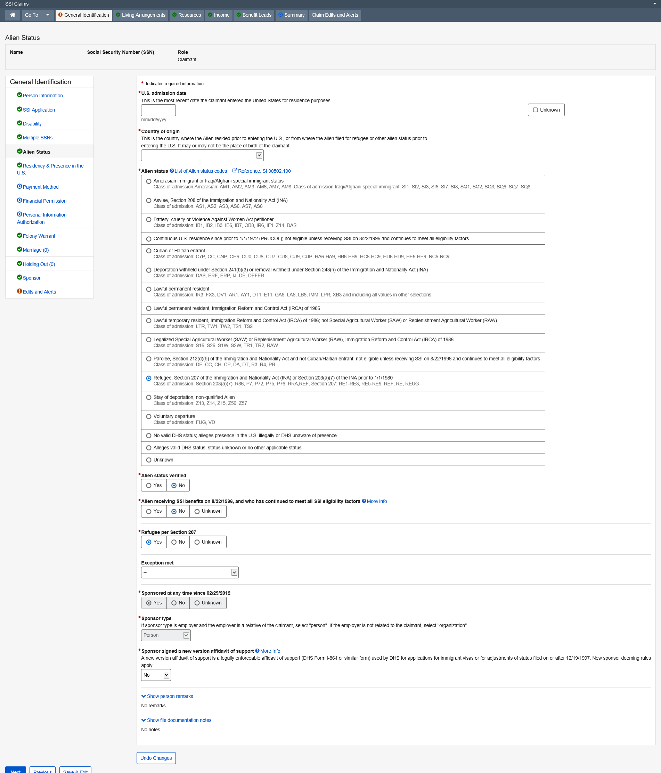Switch to the Living Arrangements tab
661x773 pixels.
tap(141, 15)
